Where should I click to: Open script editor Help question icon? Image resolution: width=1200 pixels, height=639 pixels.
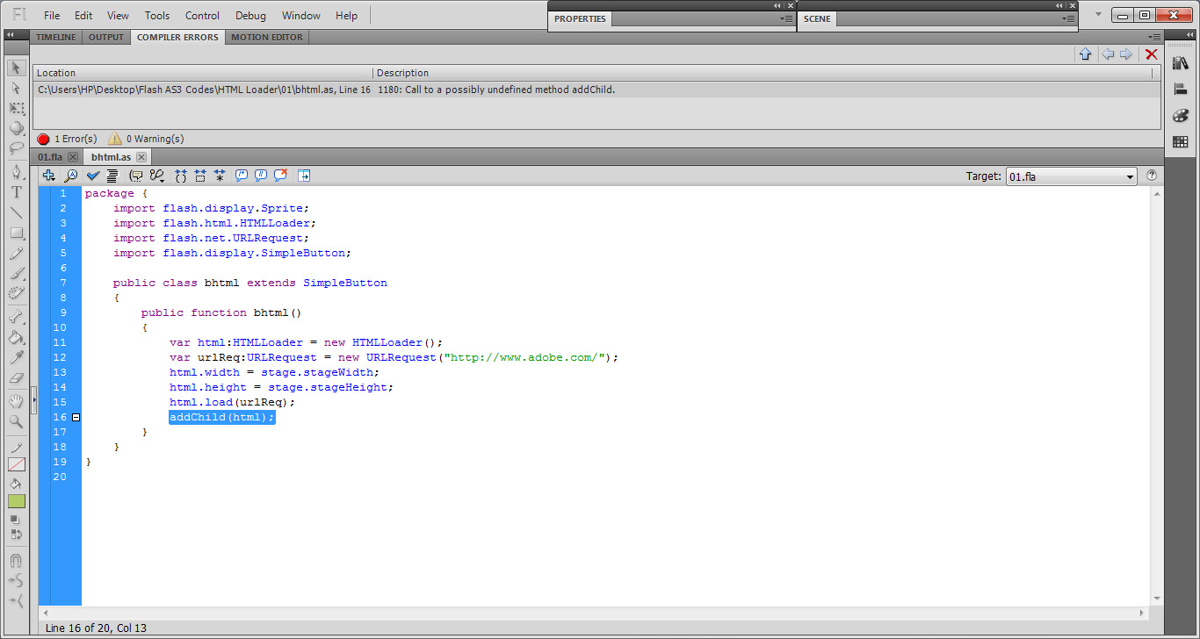click(1152, 176)
